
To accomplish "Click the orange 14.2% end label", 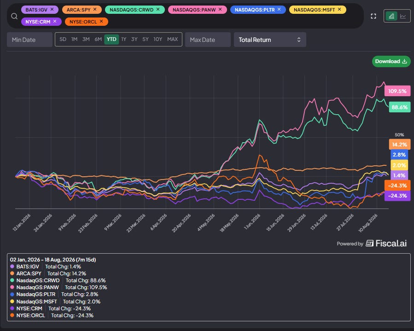I will coord(399,145).
